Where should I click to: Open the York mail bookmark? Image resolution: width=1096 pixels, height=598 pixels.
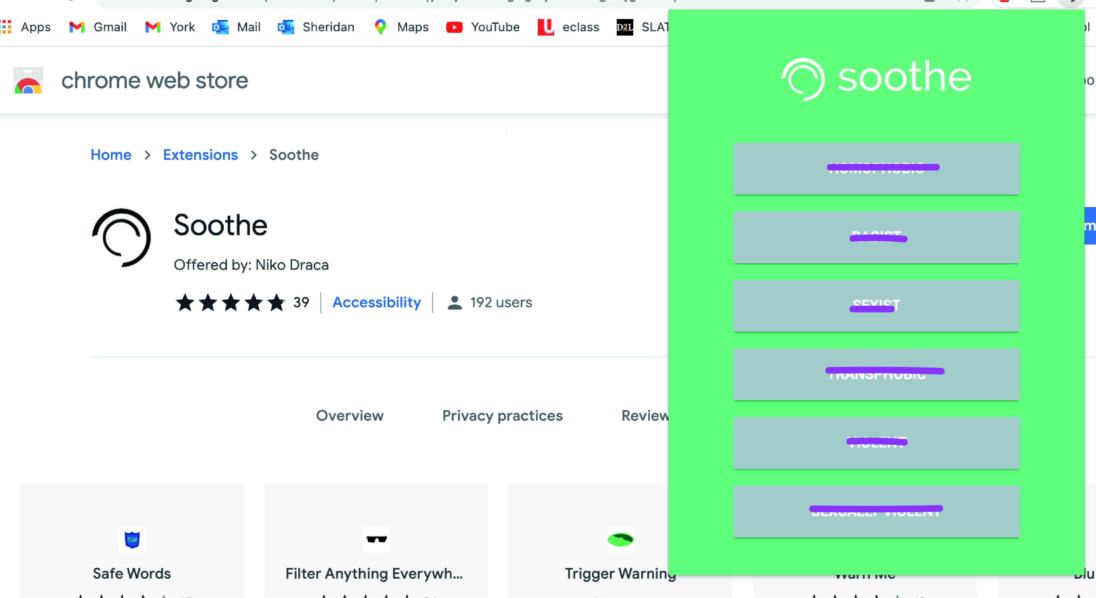170,27
